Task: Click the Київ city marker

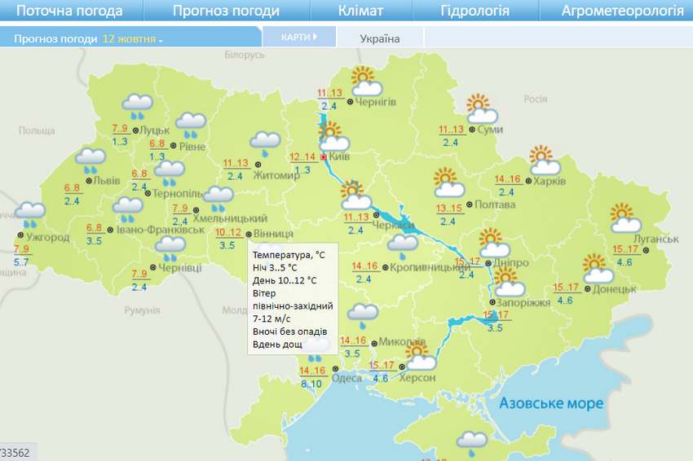Action: click(x=324, y=157)
